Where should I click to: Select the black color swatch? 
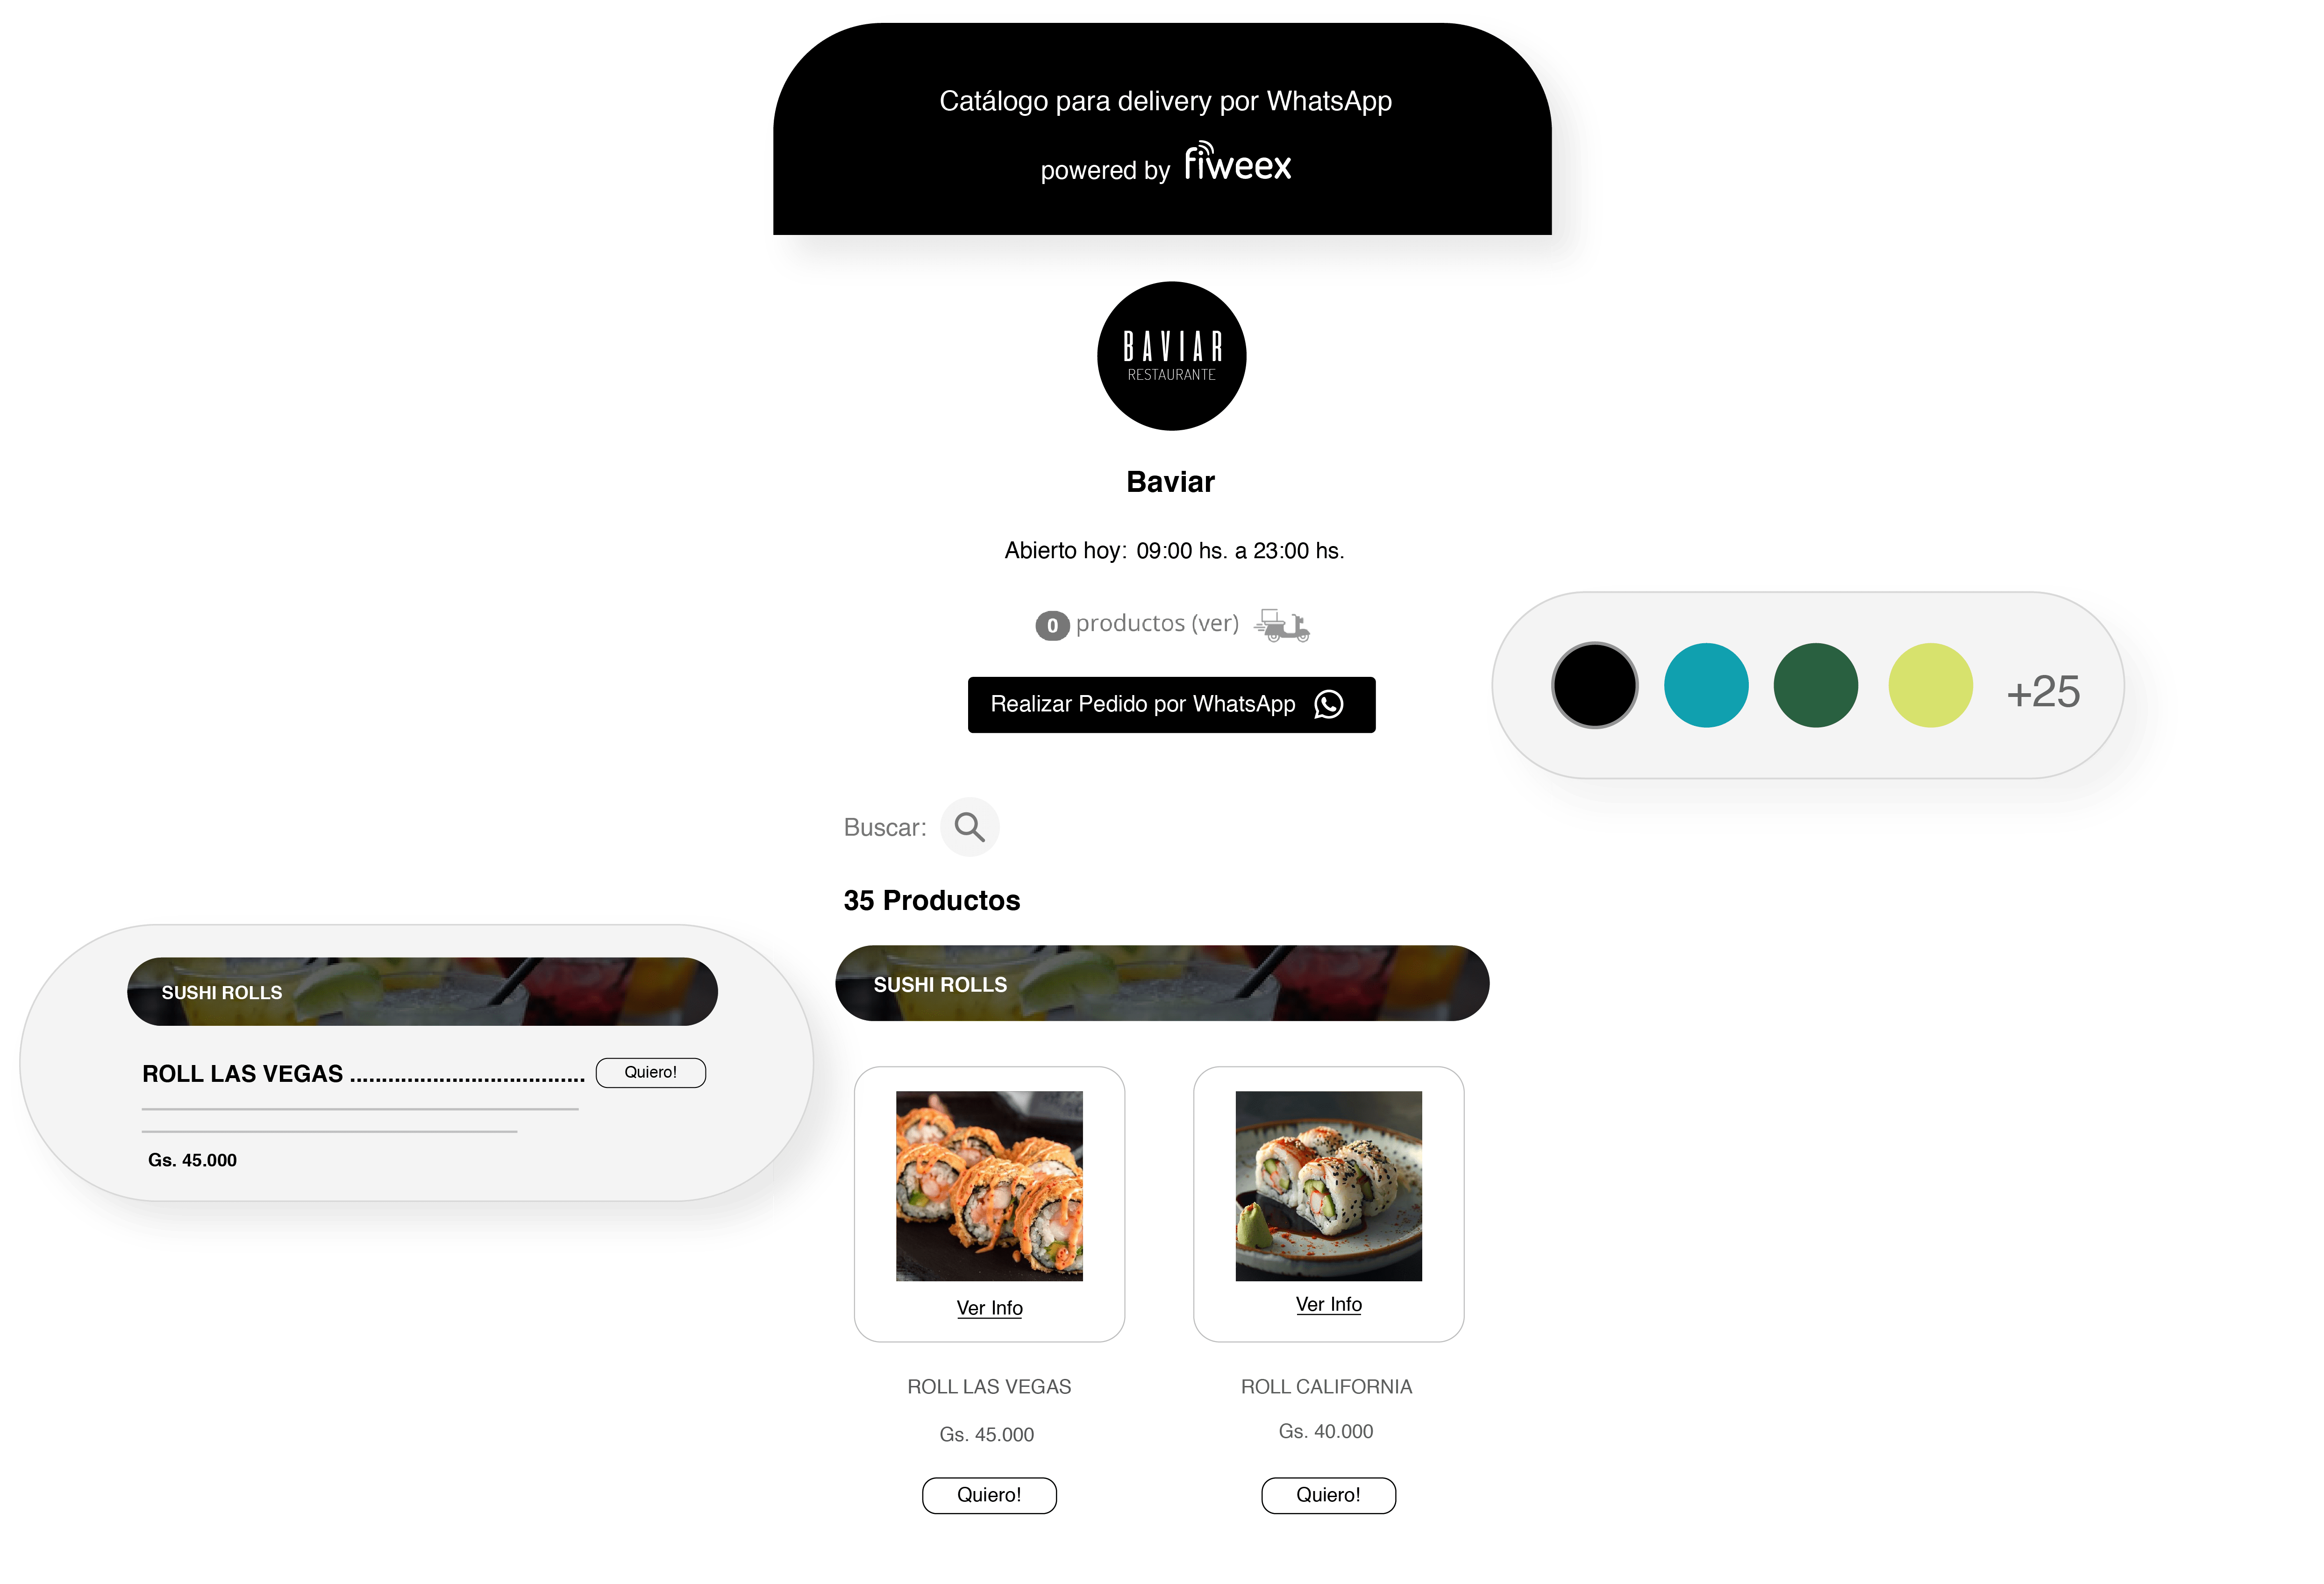click(1594, 685)
